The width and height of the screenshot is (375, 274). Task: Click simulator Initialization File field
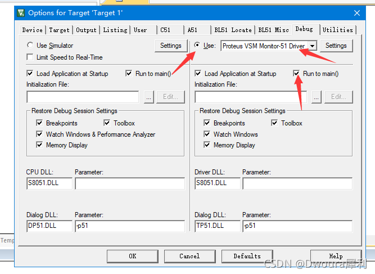(83, 97)
